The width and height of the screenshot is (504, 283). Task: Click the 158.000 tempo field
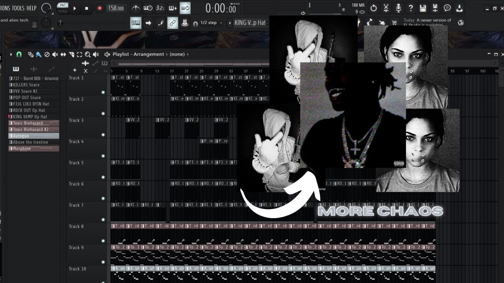(116, 8)
